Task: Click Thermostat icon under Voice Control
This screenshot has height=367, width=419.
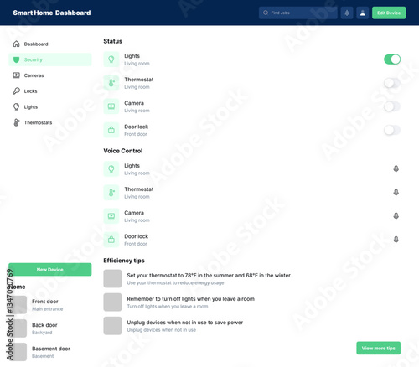Action: click(111, 193)
